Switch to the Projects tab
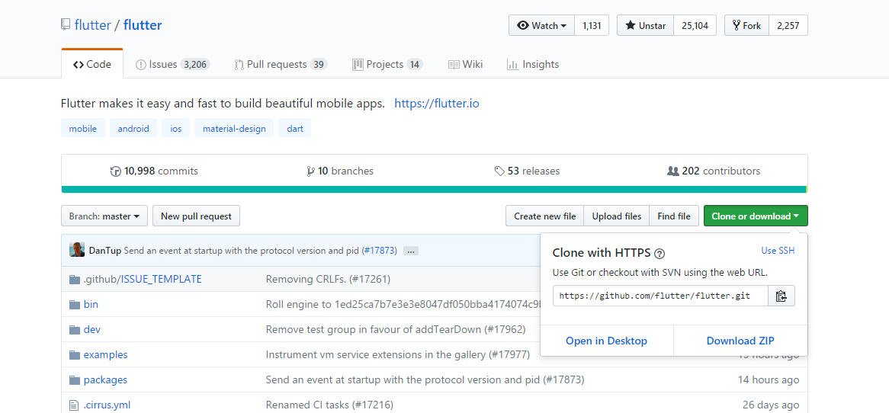889x413 pixels. [387, 64]
